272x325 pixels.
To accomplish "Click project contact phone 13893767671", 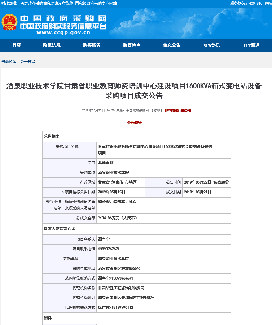I will (109, 249).
